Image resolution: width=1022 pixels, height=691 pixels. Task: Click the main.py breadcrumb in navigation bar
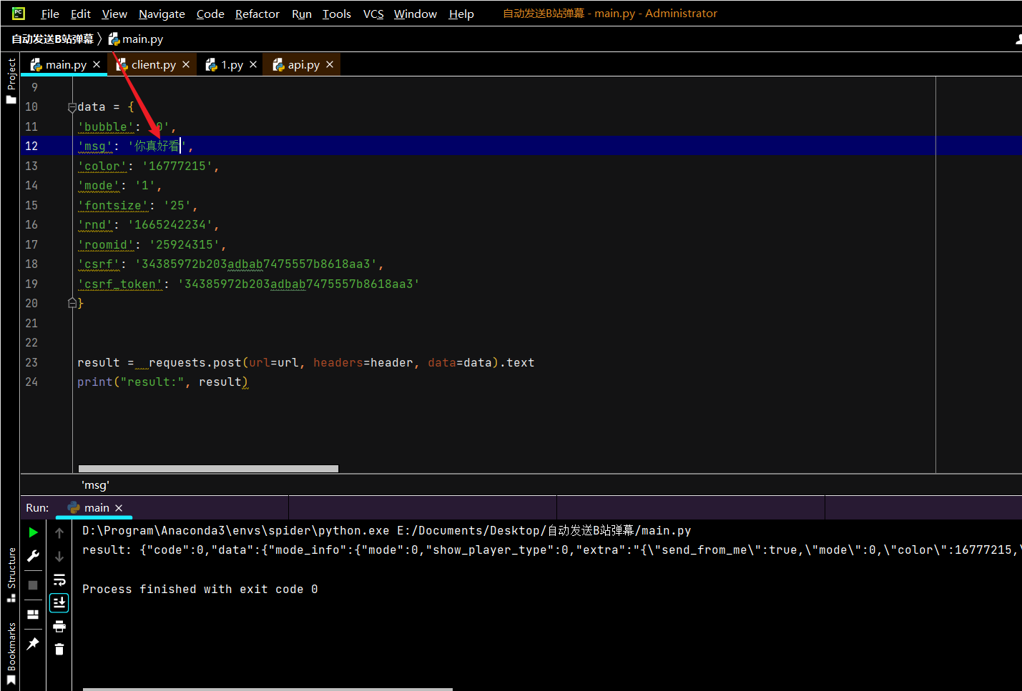tap(135, 39)
